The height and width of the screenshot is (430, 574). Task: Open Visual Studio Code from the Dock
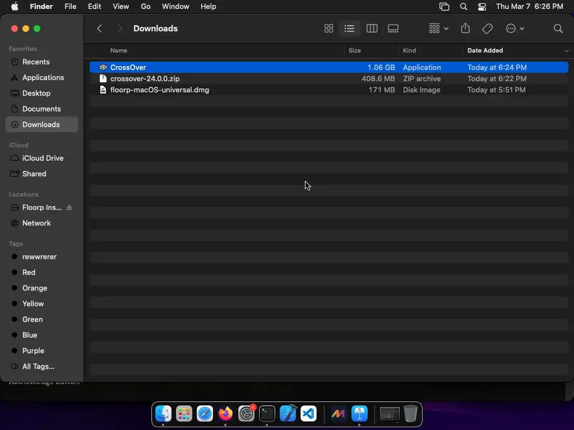309,414
